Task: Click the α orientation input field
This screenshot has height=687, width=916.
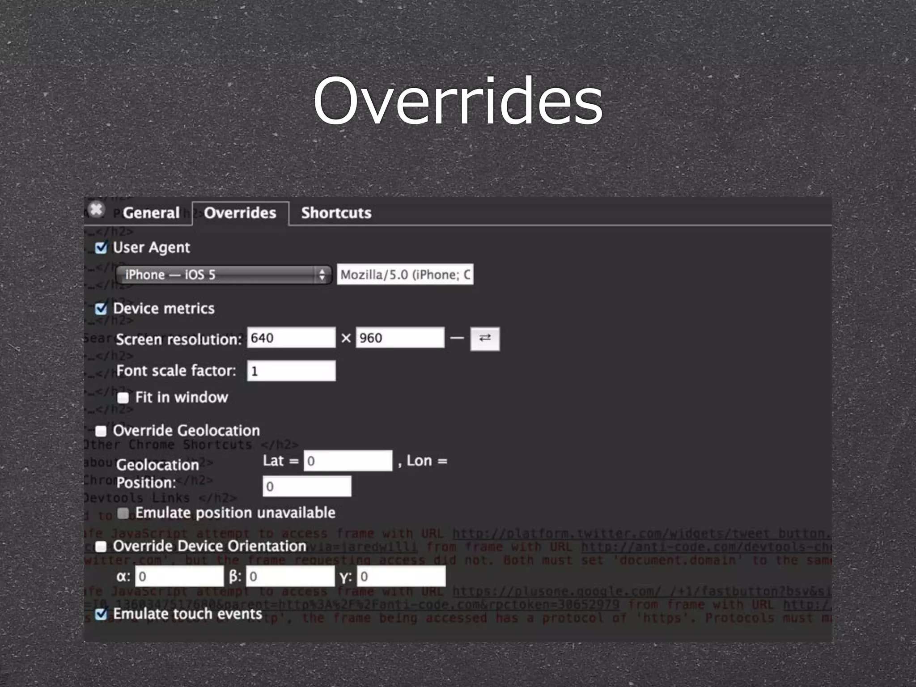Action: [179, 576]
